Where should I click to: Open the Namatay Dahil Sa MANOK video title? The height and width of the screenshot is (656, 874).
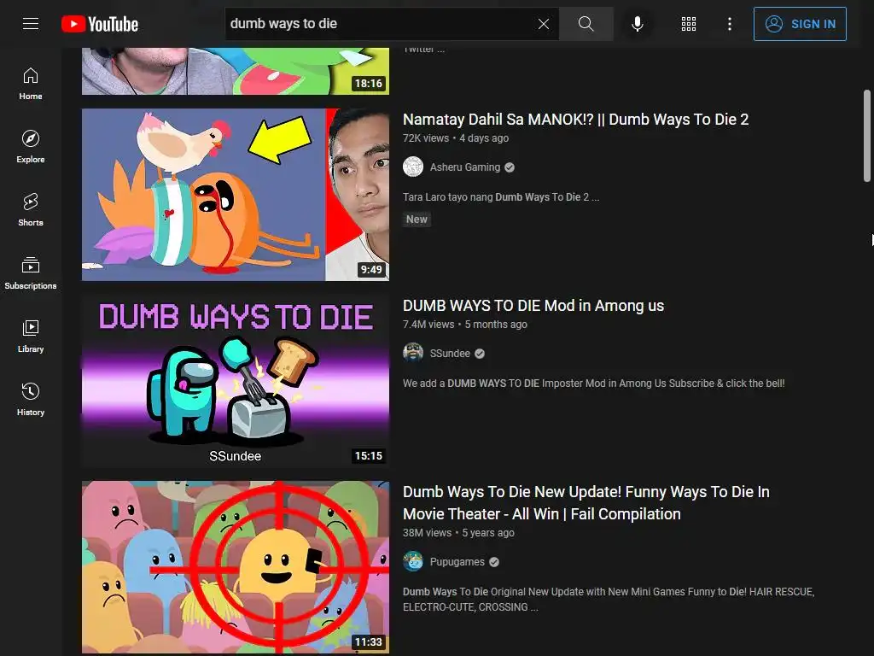(x=575, y=120)
